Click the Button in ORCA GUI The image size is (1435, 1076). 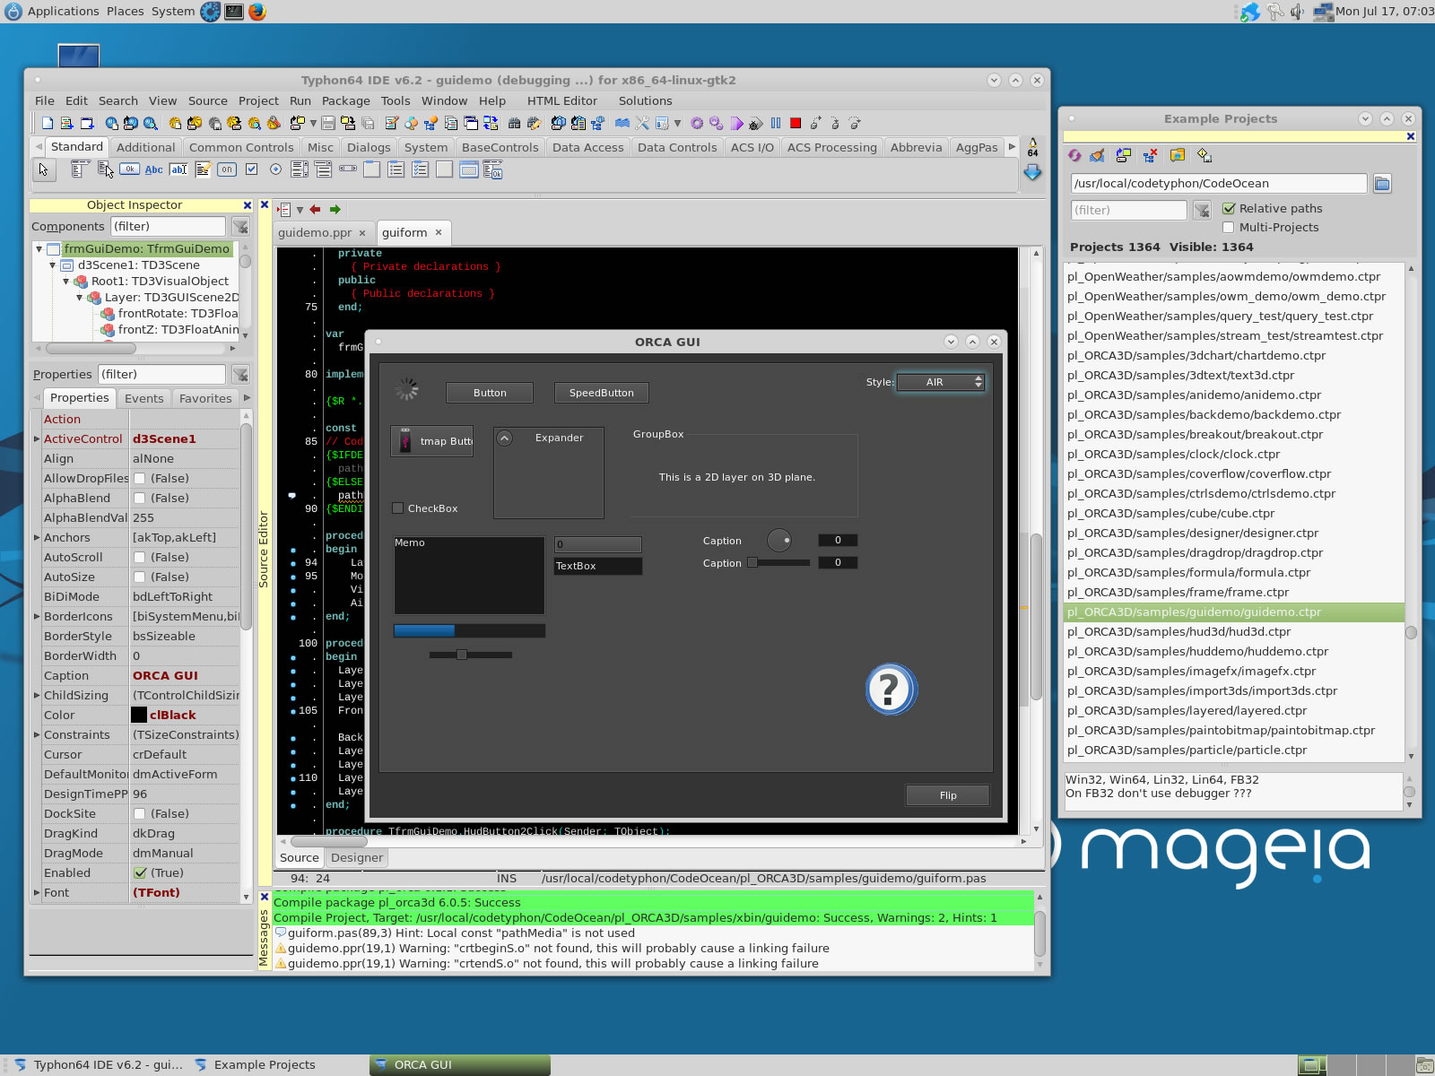click(x=490, y=393)
